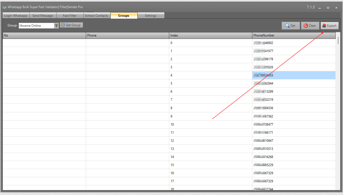Select the phone number ending in 38477

(x=294, y=125)
